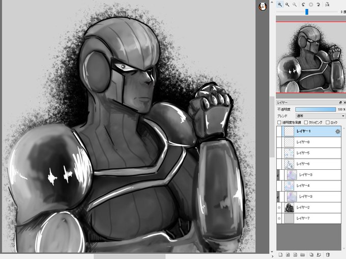The width and height of the screenshot is (346, 259).
Task: Reset canvas rotation with circle icon
Action: tap(311, 5)
